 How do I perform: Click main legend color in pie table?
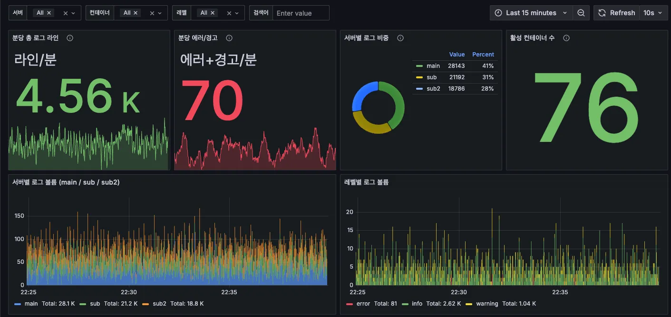pyautogui.click(x=419, y=66)
